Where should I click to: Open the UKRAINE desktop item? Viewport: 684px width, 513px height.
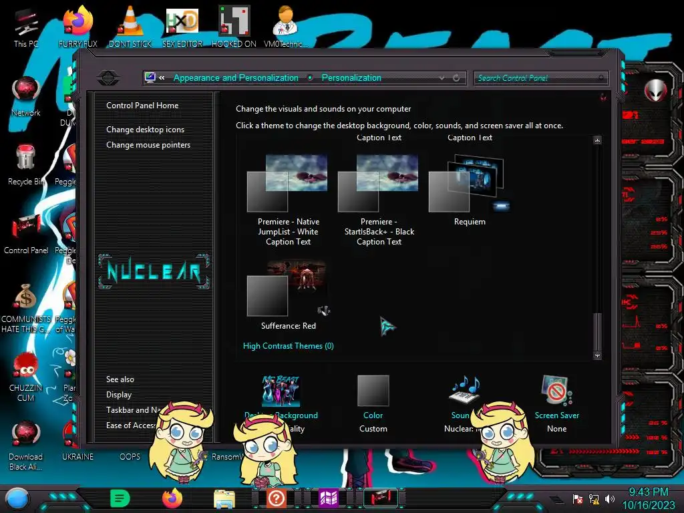pyautogui.click(x=77, y=456)
